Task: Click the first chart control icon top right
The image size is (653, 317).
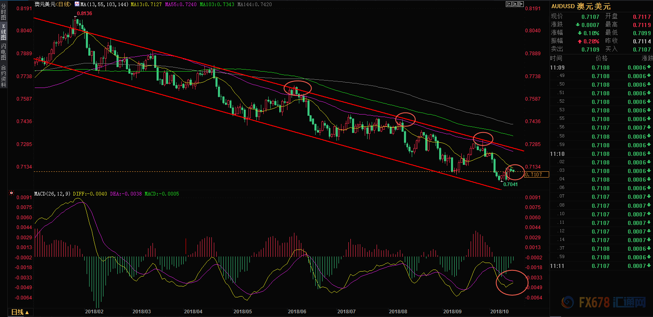Action: click(x=509, y=4)
